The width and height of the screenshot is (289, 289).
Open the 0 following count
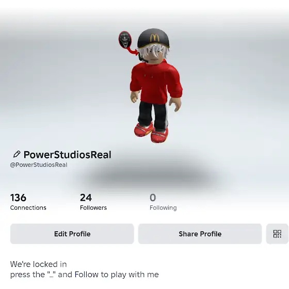(153, 198)
